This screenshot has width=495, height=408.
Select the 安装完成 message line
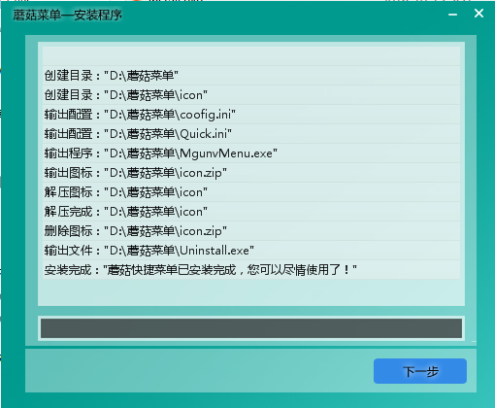251,270
